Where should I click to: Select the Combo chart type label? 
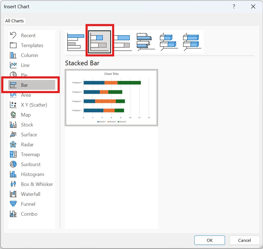(29, 214)
